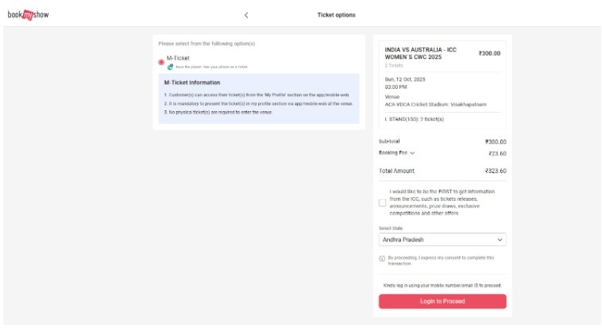Go back using the left arrow
602x328 pixels.
(x=246, y=15)
